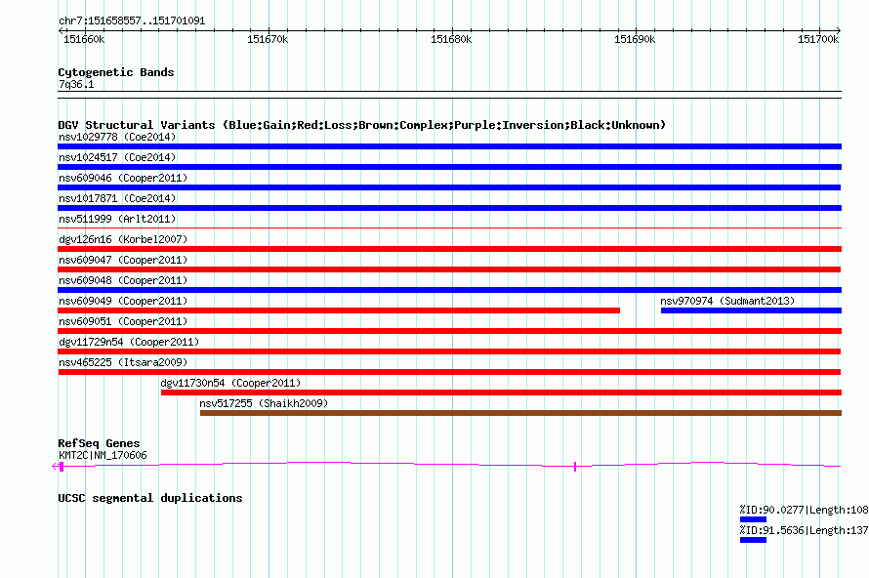Click the left arrow end of the ruler

coord(60,31)
